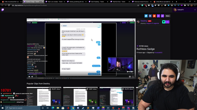Open Chrome three-dot menu
The image size is (197, 110).
tap(195, 5)
